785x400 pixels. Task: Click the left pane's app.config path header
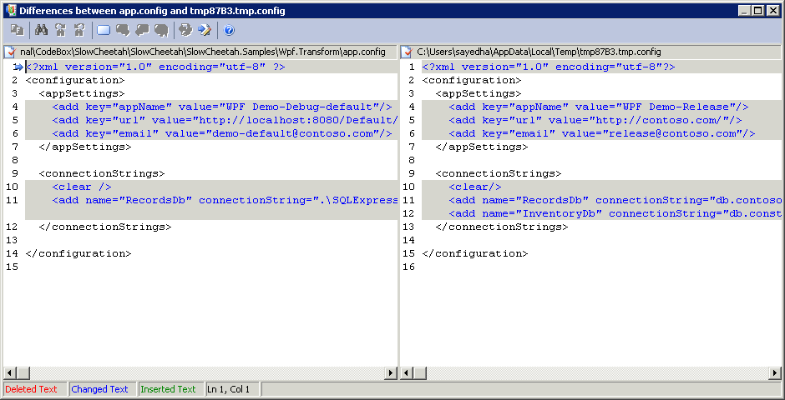203,52
